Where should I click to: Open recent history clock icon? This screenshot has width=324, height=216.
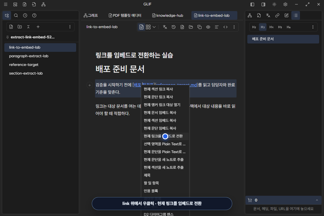coord(25,15)
